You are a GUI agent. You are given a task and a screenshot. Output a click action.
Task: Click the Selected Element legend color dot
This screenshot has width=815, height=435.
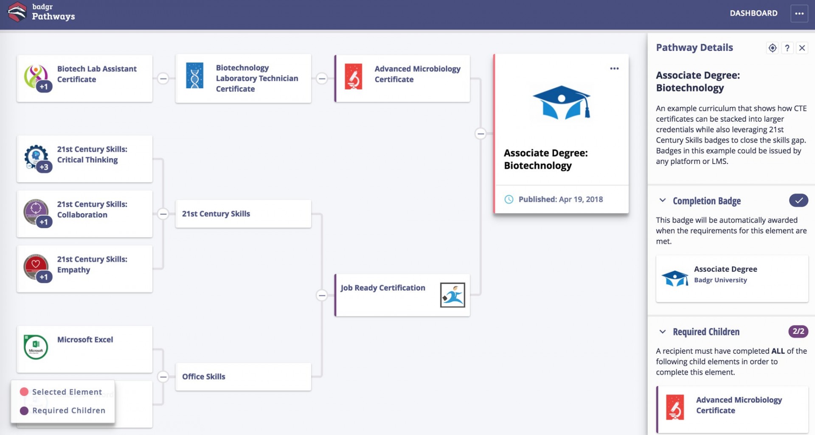(24, 392)
